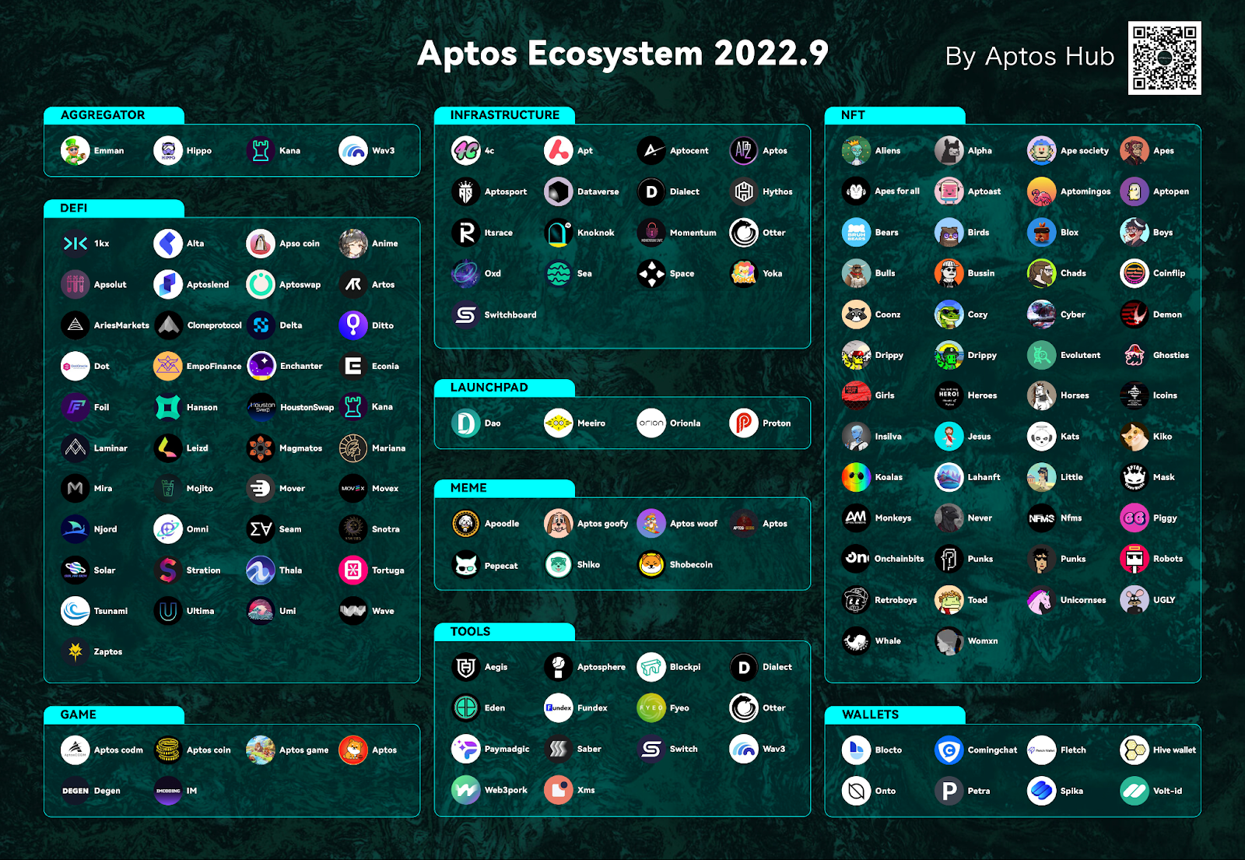The height and width of the screenshot is (860, 1245).
Task: Open the Aptomingos flamingo avatar
Action: tap(1042, 191)
